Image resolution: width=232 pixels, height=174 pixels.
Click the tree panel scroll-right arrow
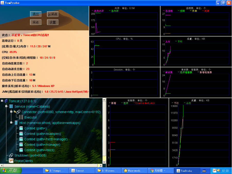[x=101, y=166]
